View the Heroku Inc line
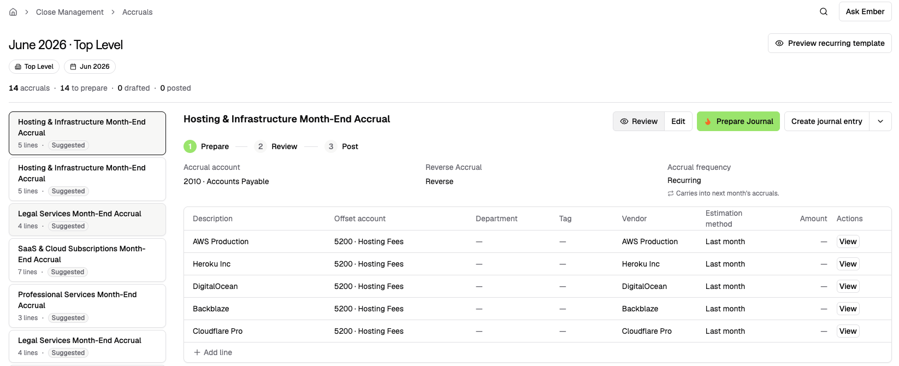 click(x=848, y=264)
